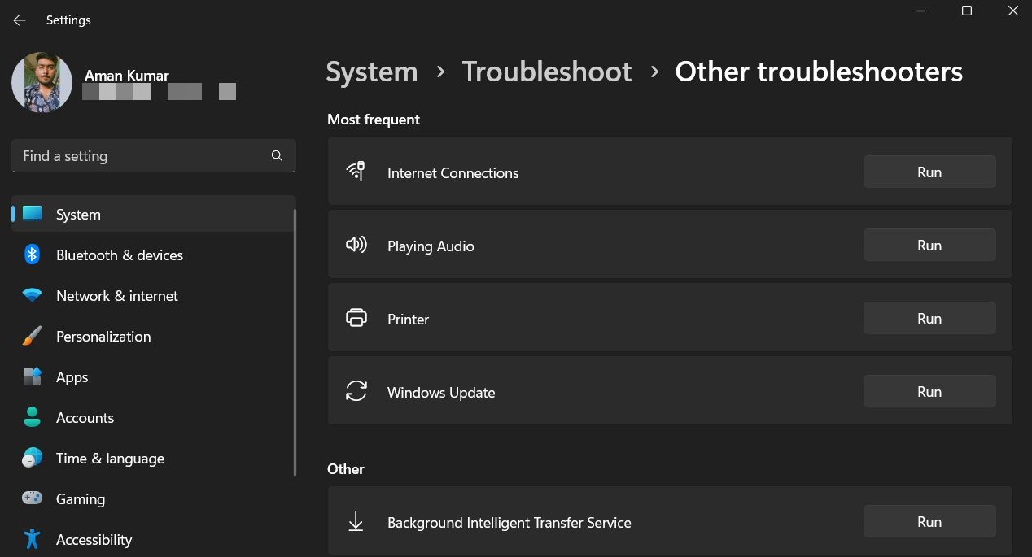Click the Most frequent section heading
The width and height of the screenshot is (1032, 557).
[374, 120]
